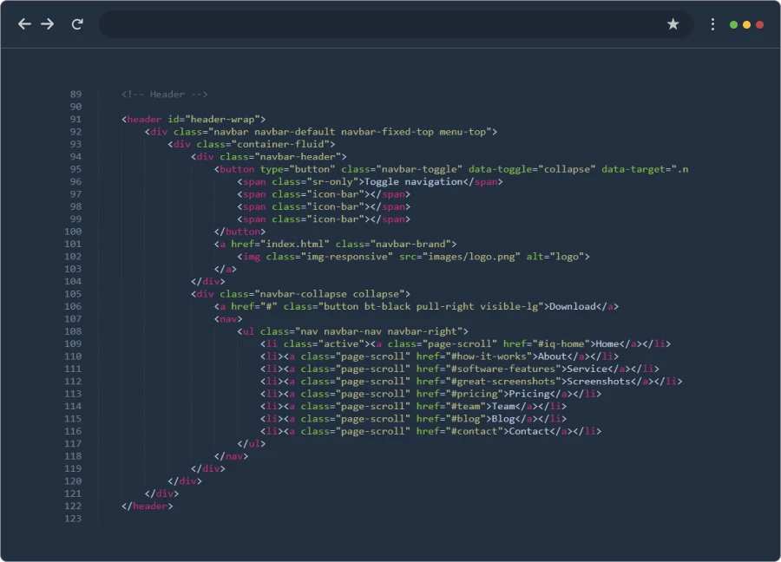Click line number 89 in the gutter
781x562 pixels.
[x=75, y=95]
